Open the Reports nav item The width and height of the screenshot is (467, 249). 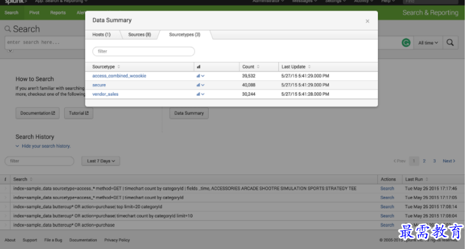coord(58,13)
